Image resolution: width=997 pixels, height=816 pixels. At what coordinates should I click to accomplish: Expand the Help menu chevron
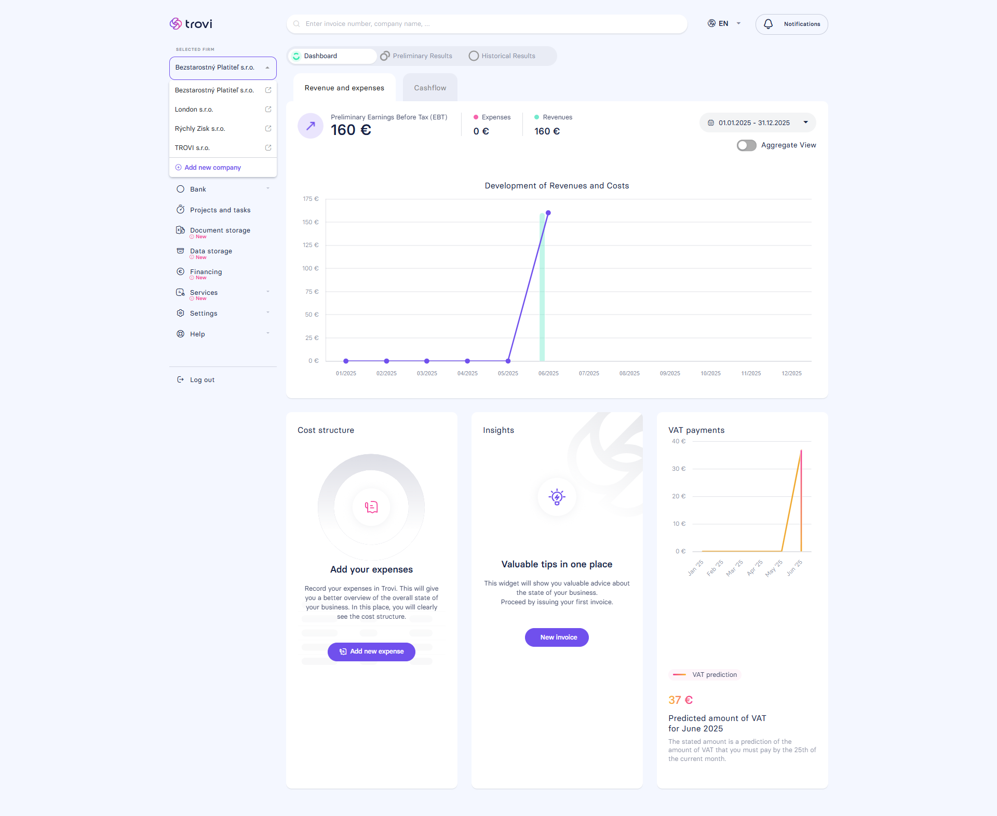point(268,333)
